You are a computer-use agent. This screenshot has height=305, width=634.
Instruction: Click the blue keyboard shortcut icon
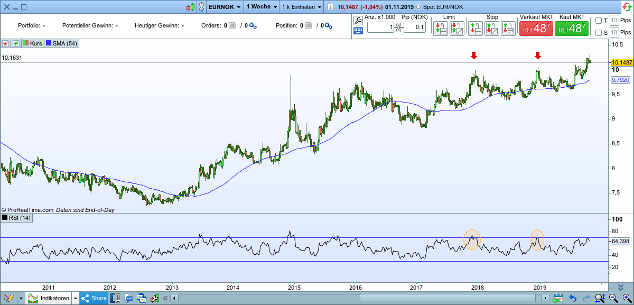(x=358, y=30)
